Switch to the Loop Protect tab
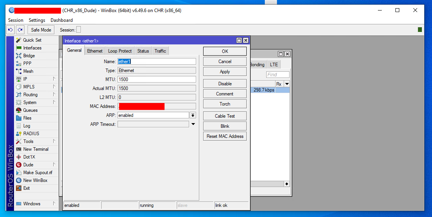Image resolution: width=432 pixels, height=217 pixels. pos(120,51)
